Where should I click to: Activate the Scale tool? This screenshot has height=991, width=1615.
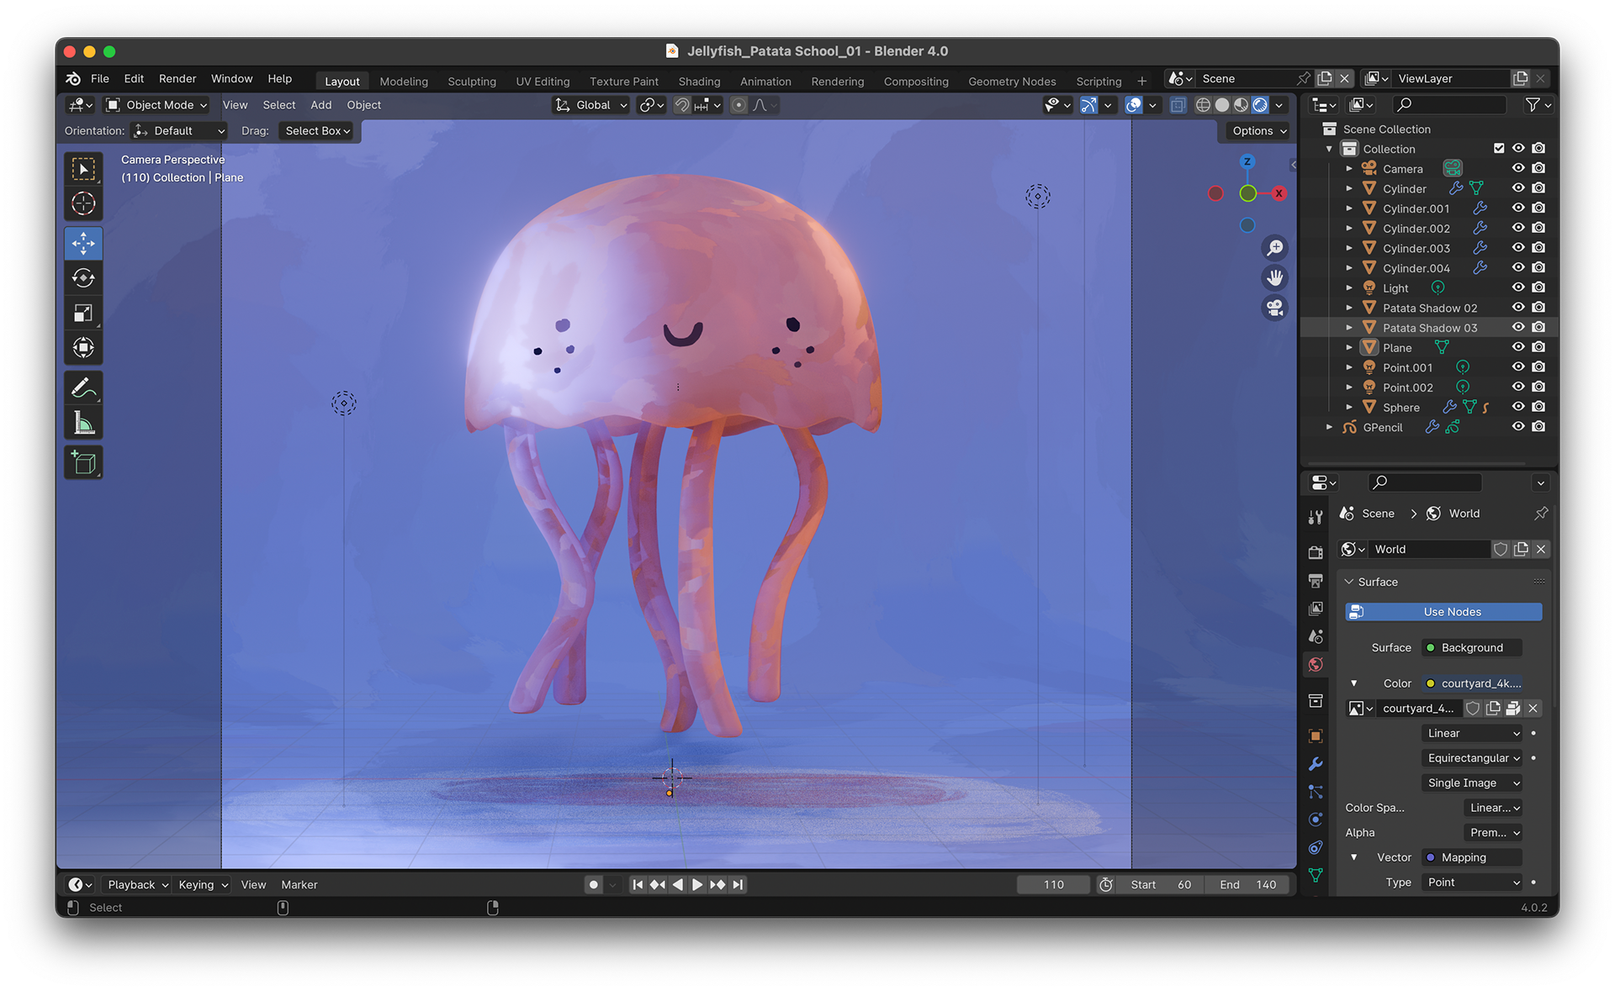click(x=83, y=313)
